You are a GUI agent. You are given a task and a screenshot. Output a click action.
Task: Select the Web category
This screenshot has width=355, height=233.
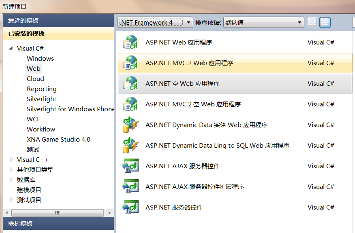(34, 68)
